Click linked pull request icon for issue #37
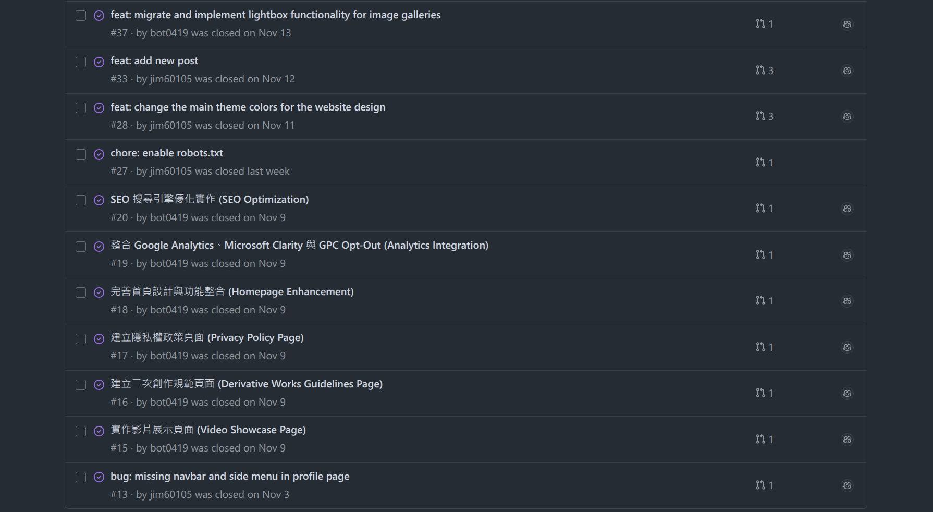The height and width of the screenshot is (512, 933). pos(764,24)
